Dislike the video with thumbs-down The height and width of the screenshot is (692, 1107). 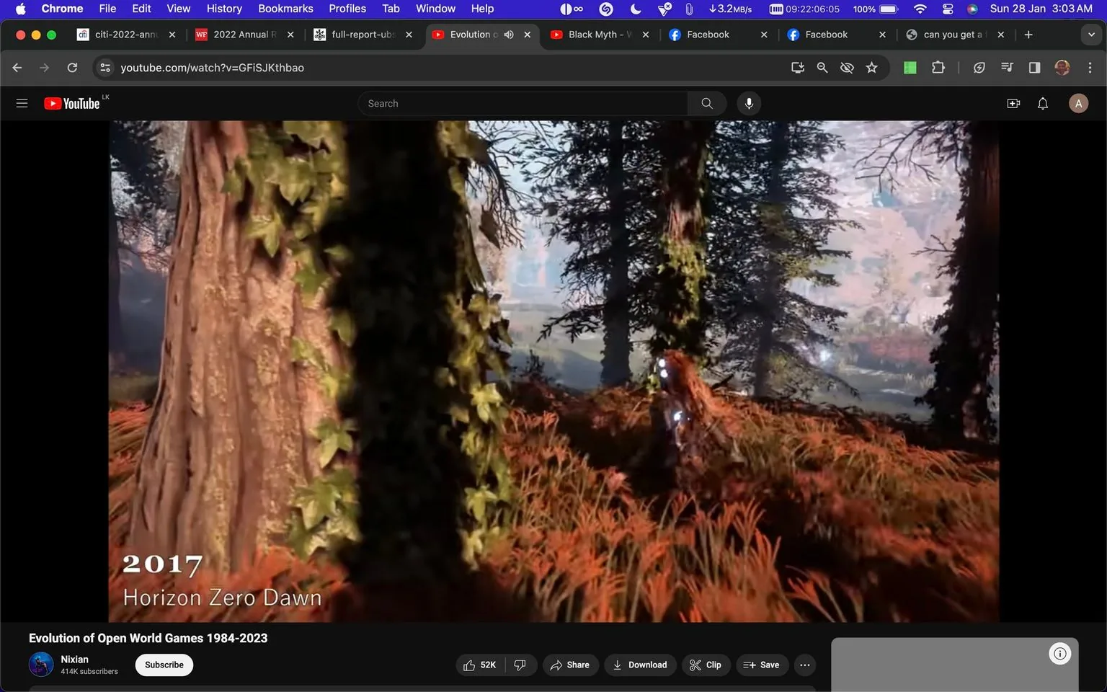520,665
